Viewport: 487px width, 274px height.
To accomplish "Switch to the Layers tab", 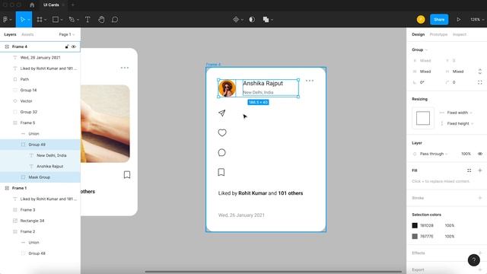I will [x=10, y=34].
